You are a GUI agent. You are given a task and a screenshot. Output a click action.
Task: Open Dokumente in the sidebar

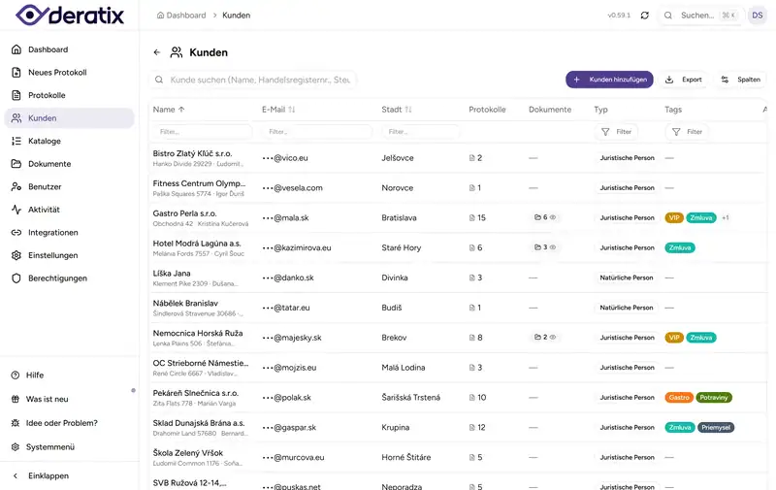pos(69,164)
